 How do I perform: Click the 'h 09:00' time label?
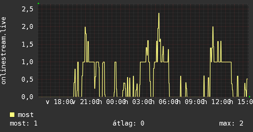(191, 102)
